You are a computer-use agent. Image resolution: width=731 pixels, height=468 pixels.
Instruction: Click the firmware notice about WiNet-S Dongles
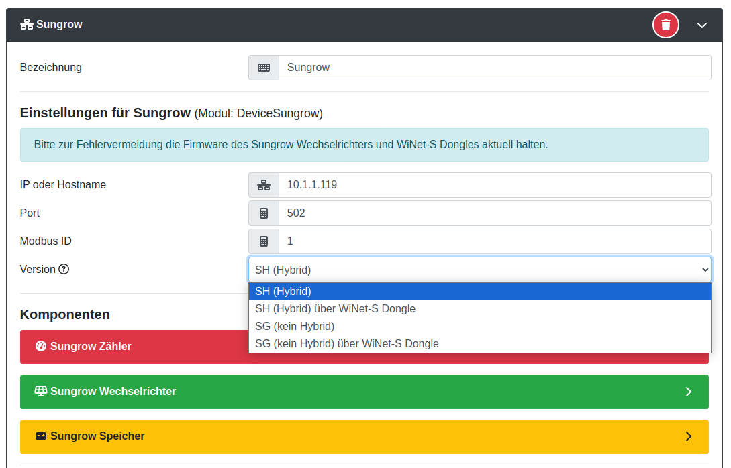point(364,145)
